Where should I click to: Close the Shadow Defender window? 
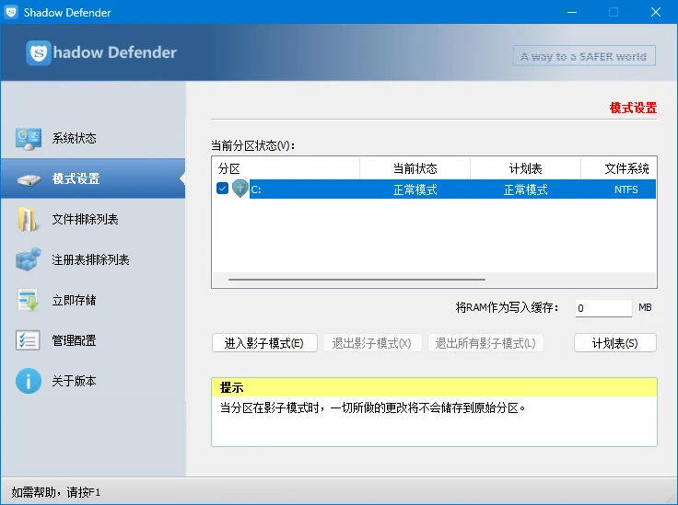point(656,12)
